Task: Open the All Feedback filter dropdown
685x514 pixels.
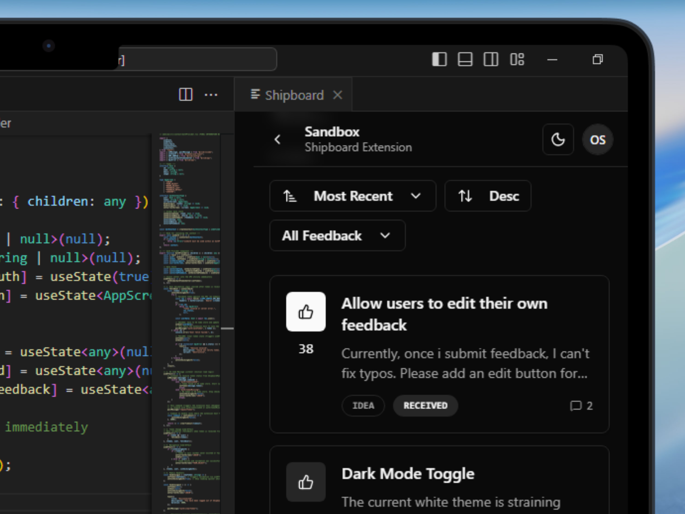Action: (x=337, y=236)
